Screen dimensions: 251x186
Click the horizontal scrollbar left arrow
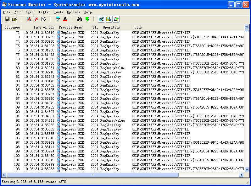(x=4, y=175)
